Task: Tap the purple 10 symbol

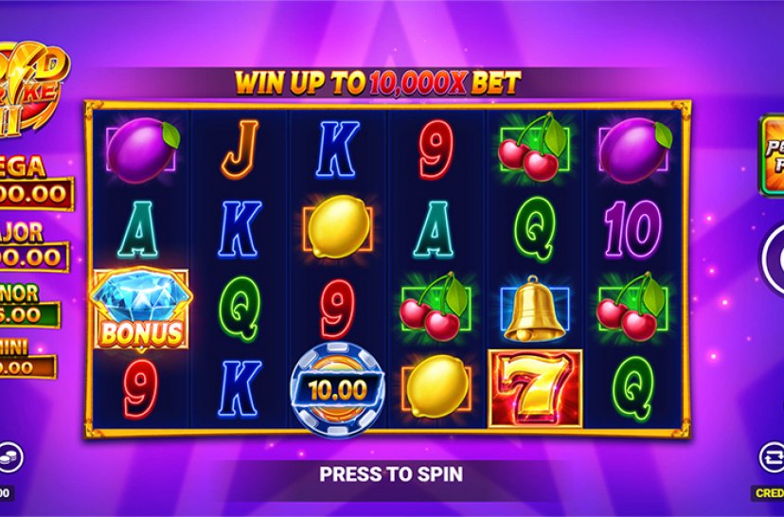Action: (x=633, y=228)
